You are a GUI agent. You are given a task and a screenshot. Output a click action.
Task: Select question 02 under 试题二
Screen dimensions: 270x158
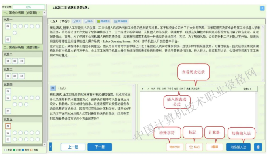click(x=15, y=61)
